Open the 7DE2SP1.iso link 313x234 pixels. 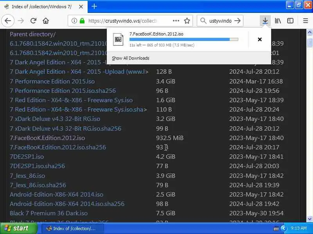coord(27,157)
